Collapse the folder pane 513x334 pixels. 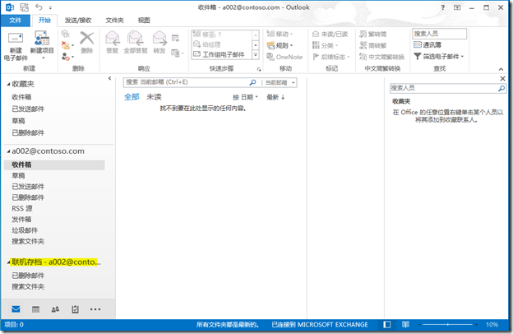pos(109,78)
